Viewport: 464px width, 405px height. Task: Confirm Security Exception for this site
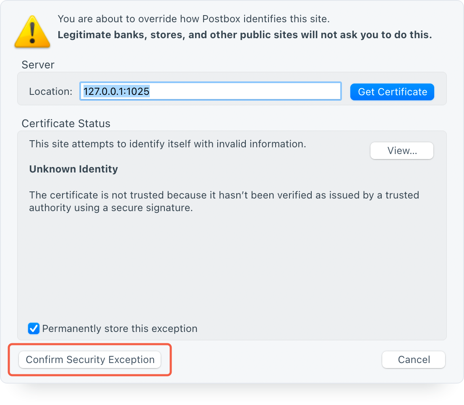(89, 360)
